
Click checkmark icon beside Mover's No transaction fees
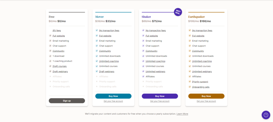[x=97, y=30]
